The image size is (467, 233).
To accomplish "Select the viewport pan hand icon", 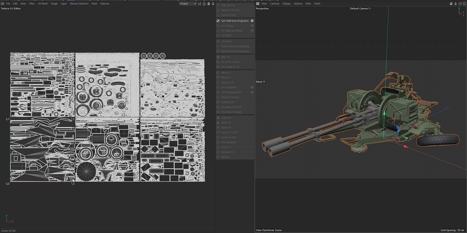I will tap(451, 4).
